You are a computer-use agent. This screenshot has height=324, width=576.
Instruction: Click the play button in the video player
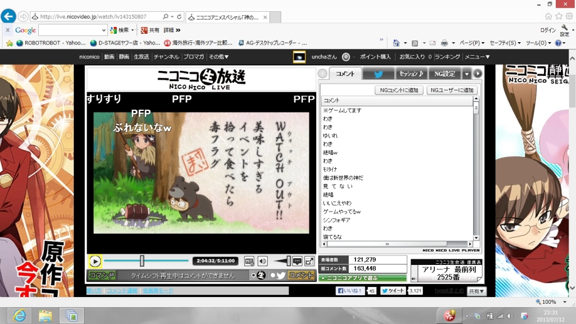(x=95, y=261)
